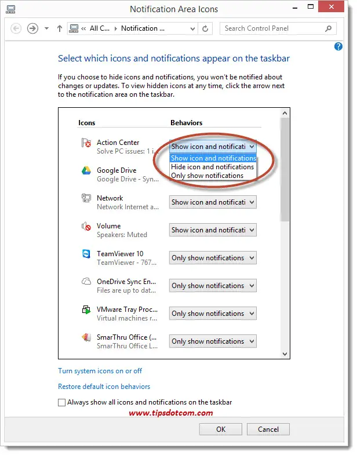Dismiss with the Cancel button
This screenshot has width=357, height=455.
click(268, 429)
